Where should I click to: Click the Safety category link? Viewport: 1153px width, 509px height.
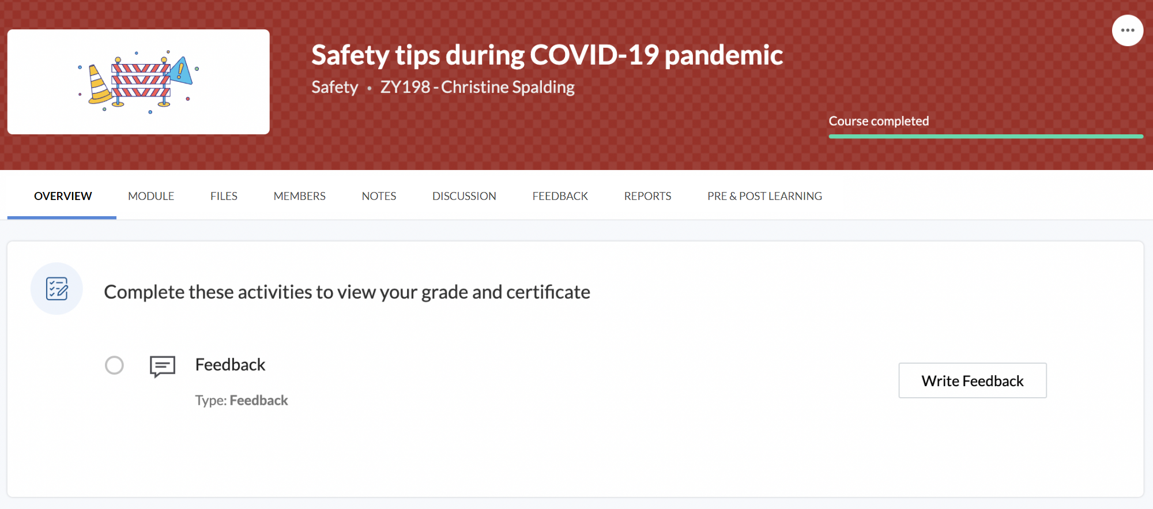click(335, 87)
